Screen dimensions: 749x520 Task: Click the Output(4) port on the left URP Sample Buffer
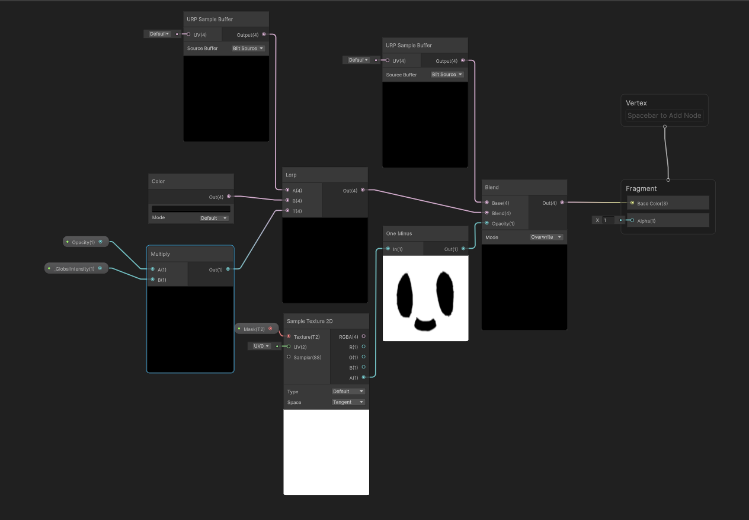click(x=263, y=34)
